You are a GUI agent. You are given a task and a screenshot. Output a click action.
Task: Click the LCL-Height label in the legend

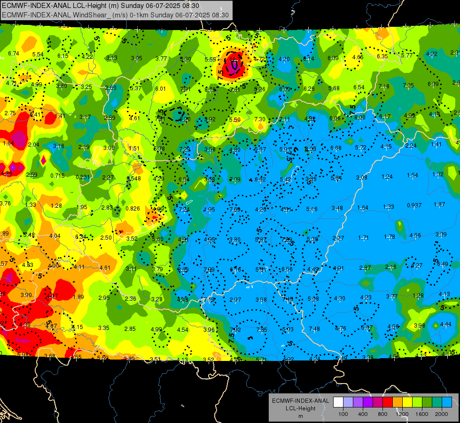(x=301, y=408)
